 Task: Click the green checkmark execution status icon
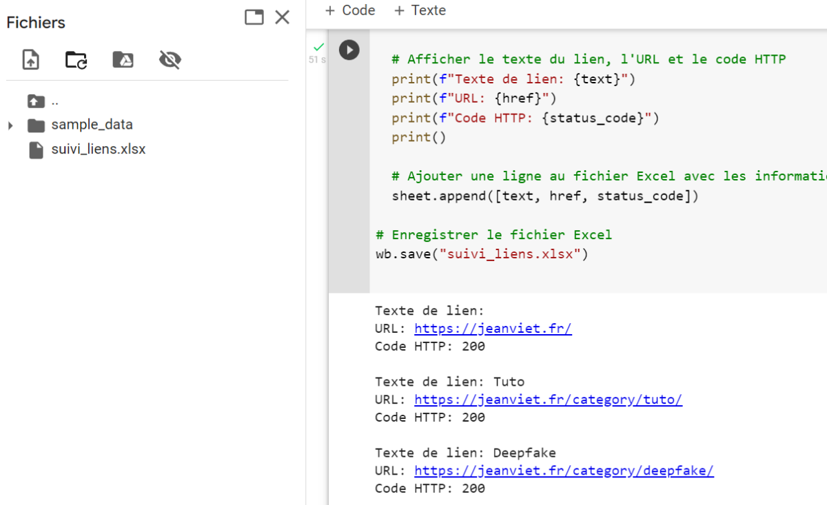(318, 47)
